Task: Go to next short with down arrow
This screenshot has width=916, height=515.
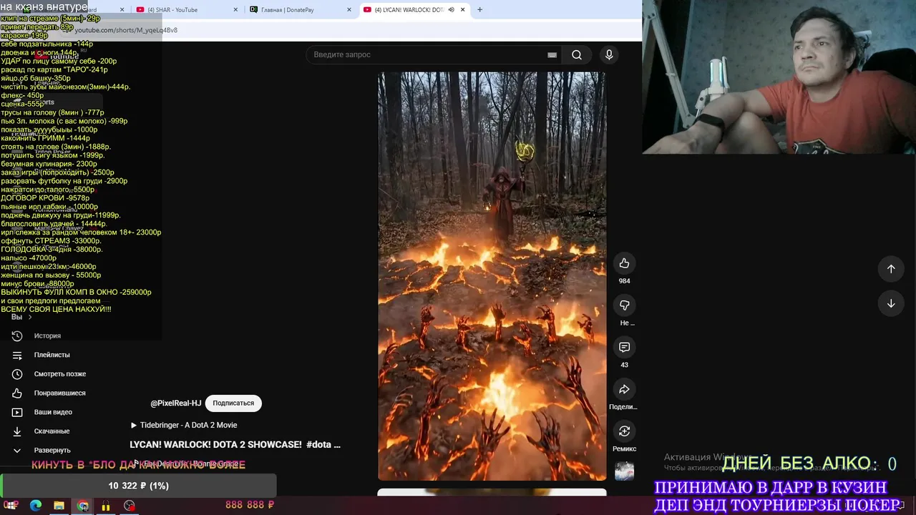Action: [x=891, y=303]
